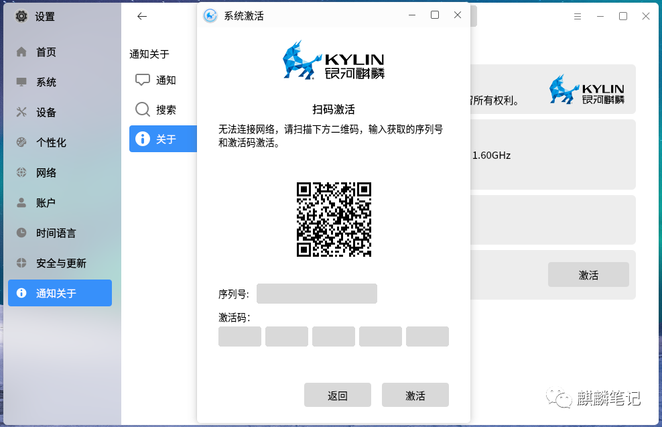Screen dimensions: 662x427
Task: Focus the 序列号 serial number field
Action: click(x=317, y=294)
